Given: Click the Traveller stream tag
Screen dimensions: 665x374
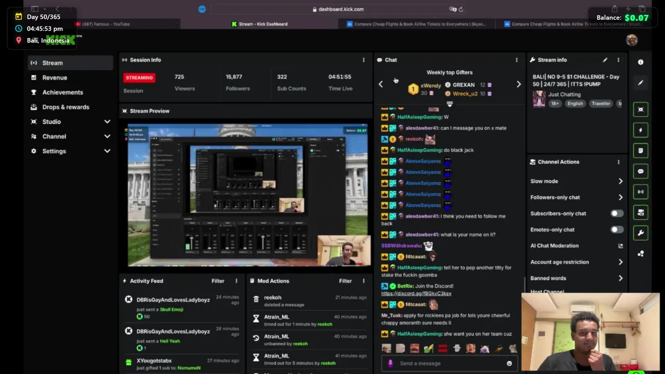Looking at the screenshot, I should tap(601, 103).
